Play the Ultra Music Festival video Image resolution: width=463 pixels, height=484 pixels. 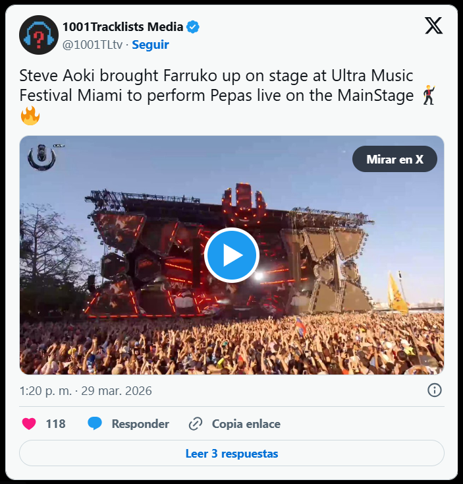(232, 255)
